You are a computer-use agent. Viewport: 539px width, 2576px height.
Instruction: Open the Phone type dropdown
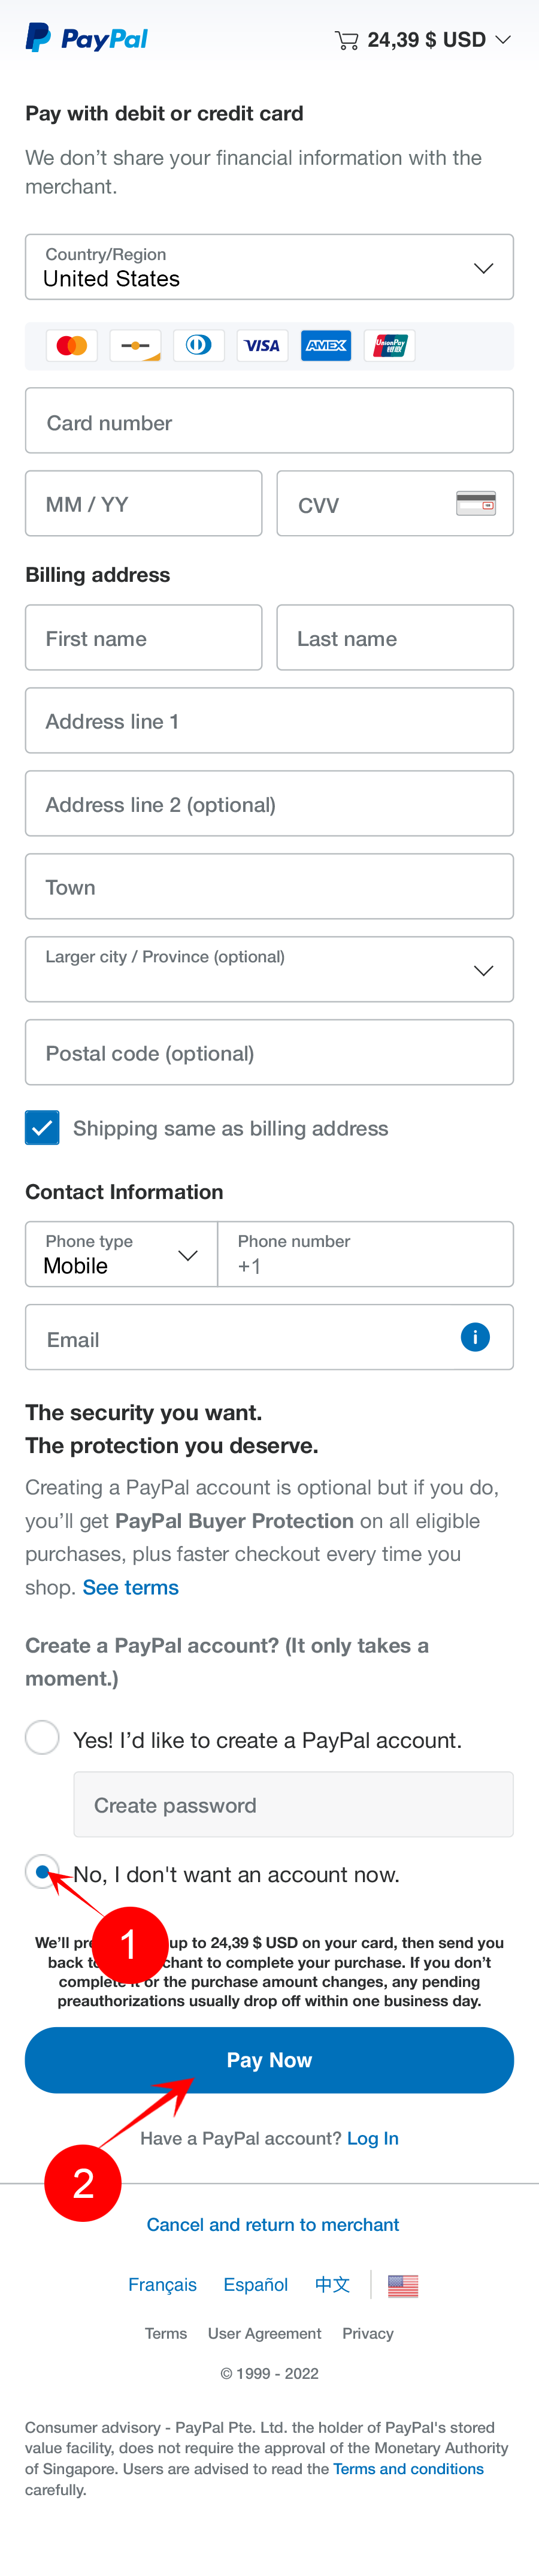121,1254
